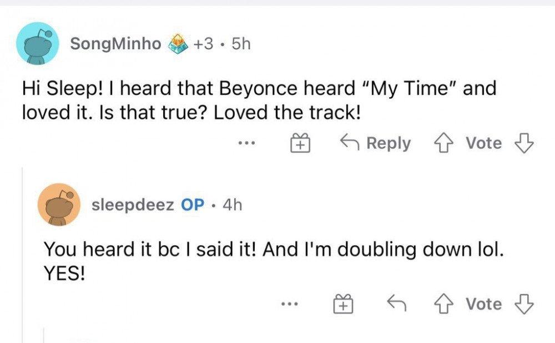Click SongMinho's pyramid flair icon

179,44
